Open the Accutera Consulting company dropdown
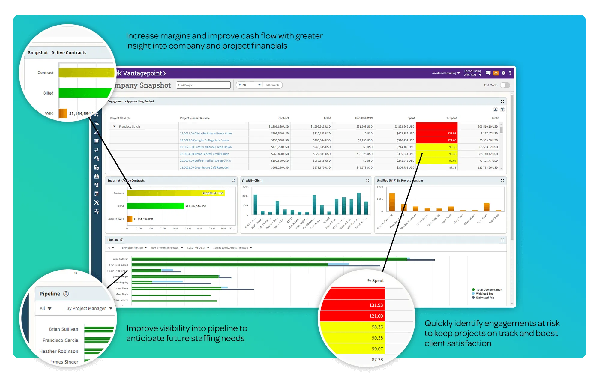The height and width of the screenshot is (375, 600). (x=446, y=73)
